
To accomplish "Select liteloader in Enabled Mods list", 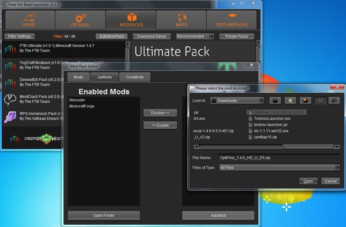I will click(x=104, y=100).
